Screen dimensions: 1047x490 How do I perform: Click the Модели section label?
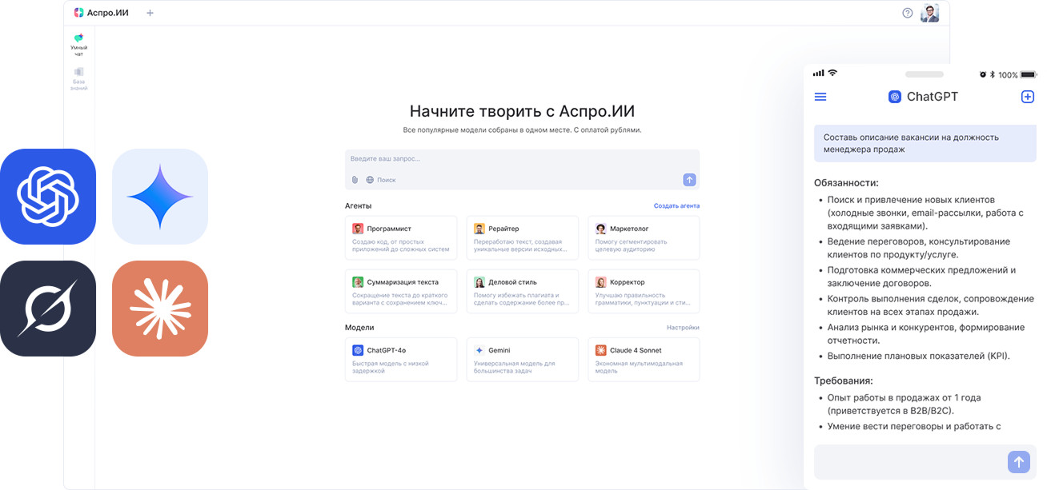pos(359,328)
